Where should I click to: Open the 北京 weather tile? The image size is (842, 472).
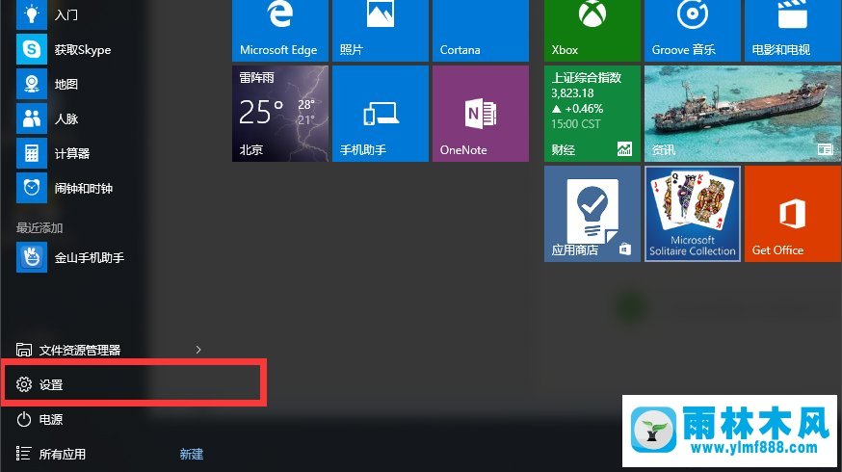click(x=280, y=114)
